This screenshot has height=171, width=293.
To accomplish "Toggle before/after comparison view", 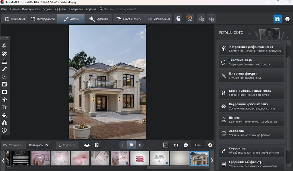I will (x=96, y=145).
